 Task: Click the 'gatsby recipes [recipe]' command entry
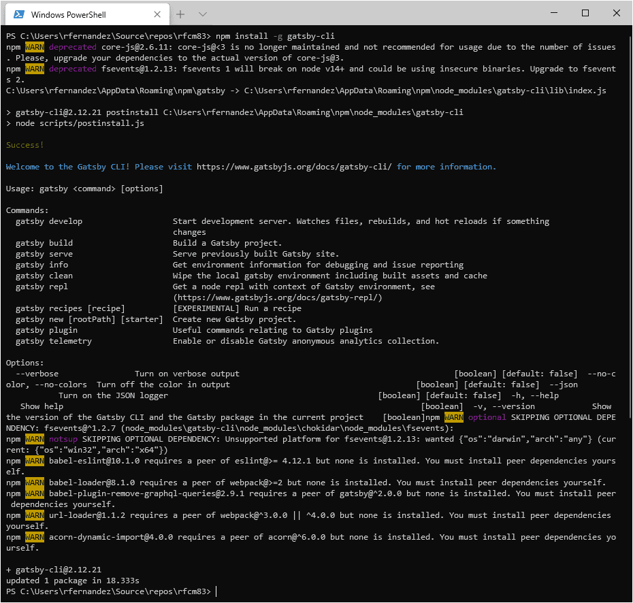click(70, 308)
